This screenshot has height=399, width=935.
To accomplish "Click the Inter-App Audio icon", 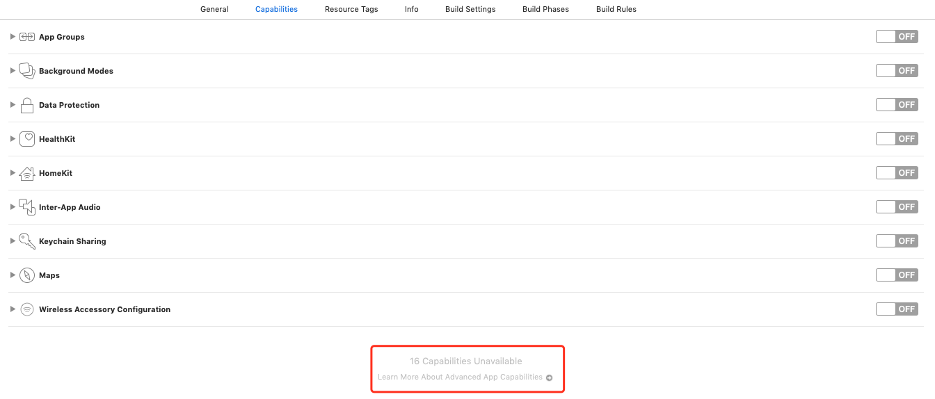I will [x=27, y=206].
